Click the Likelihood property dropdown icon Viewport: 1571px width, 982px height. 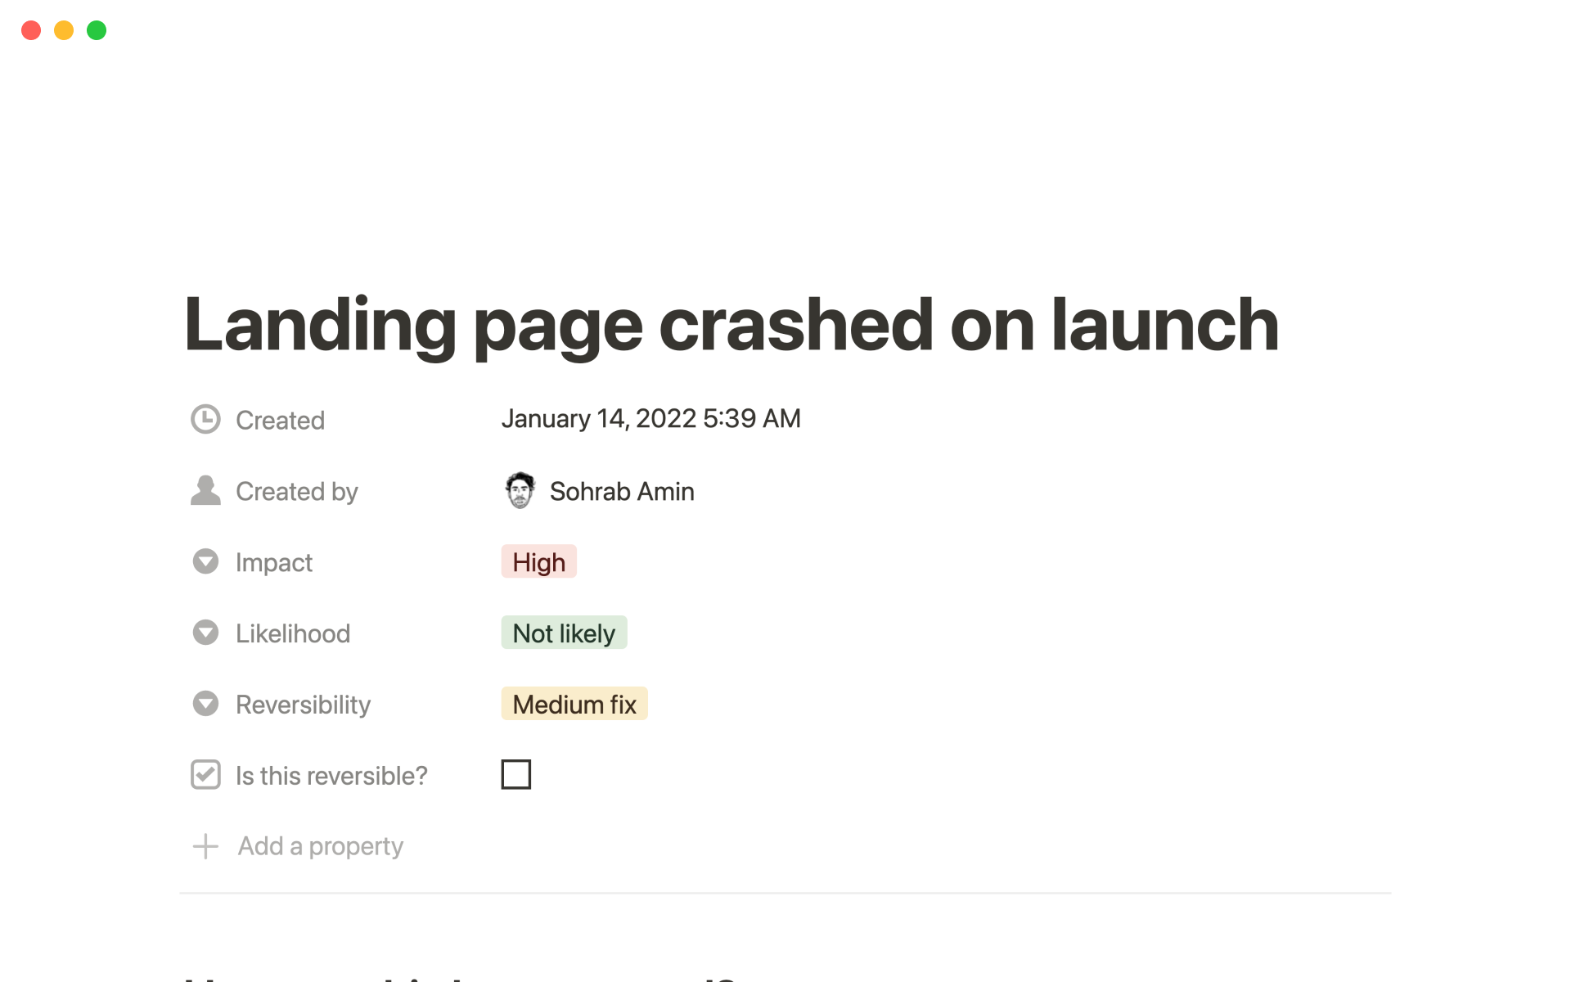(205, 633)
